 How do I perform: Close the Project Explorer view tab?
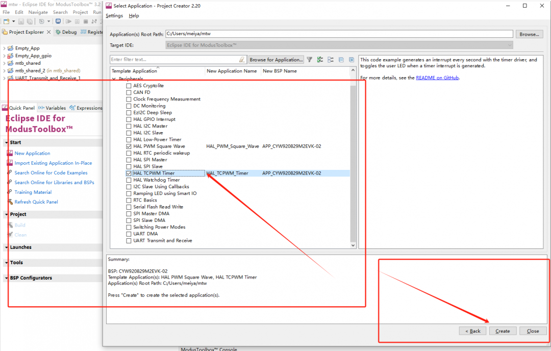tap(48, 32)
